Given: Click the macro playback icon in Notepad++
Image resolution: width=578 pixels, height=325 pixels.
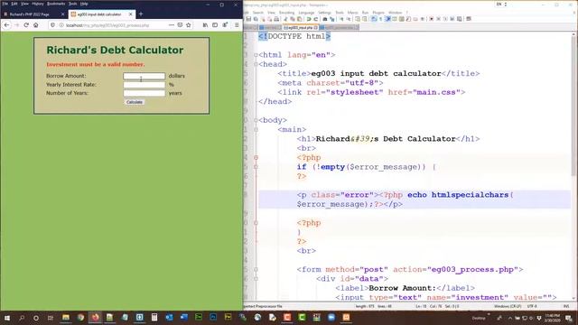Looking at the screenshot, I should (445, 19).
